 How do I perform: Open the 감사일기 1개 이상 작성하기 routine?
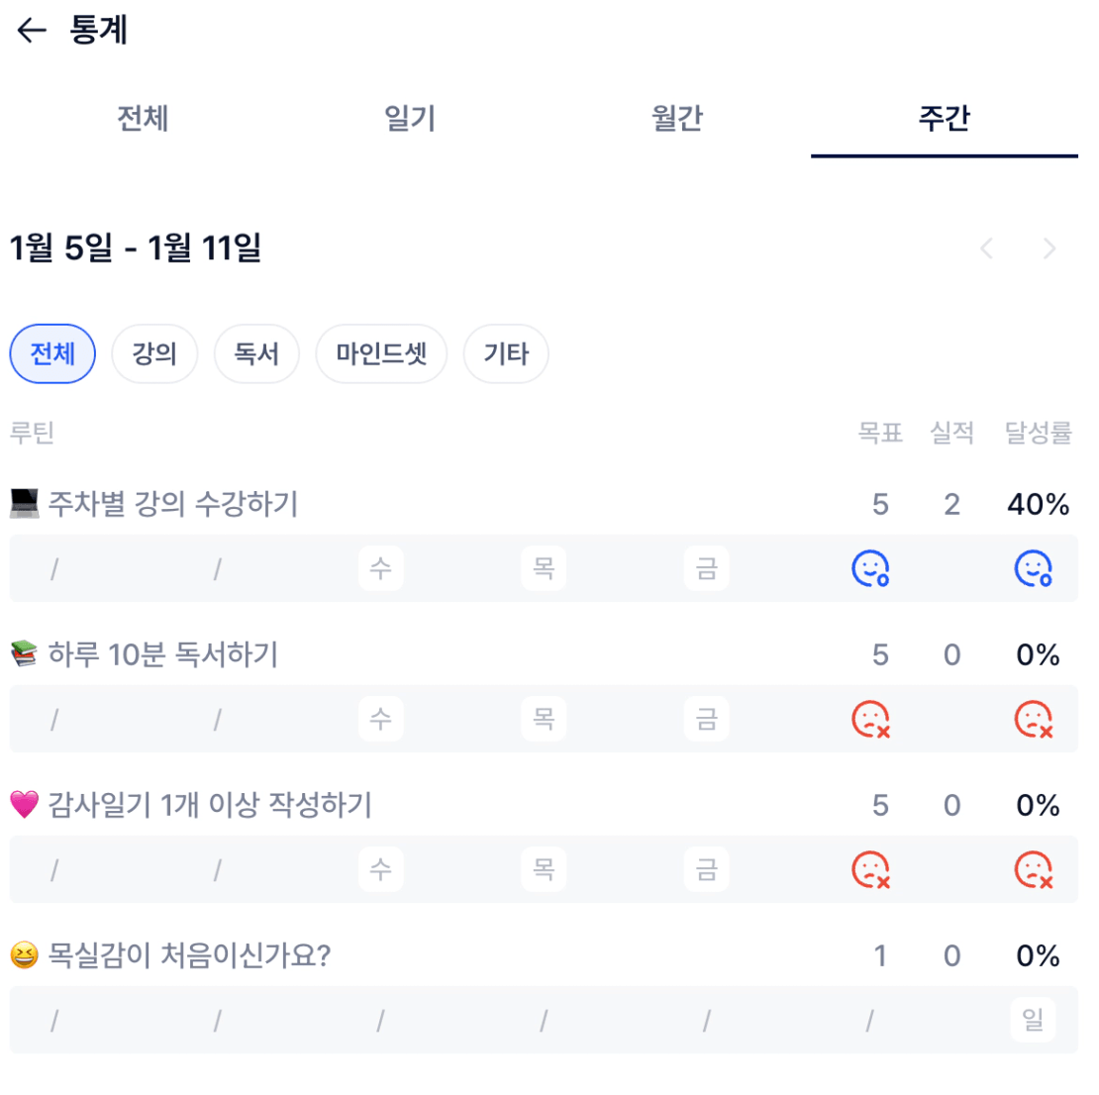(x=210, y=805)
